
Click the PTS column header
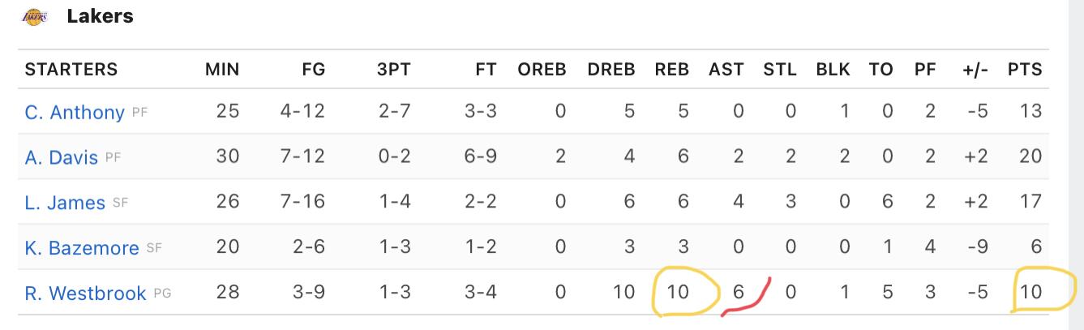point(1025,70)
